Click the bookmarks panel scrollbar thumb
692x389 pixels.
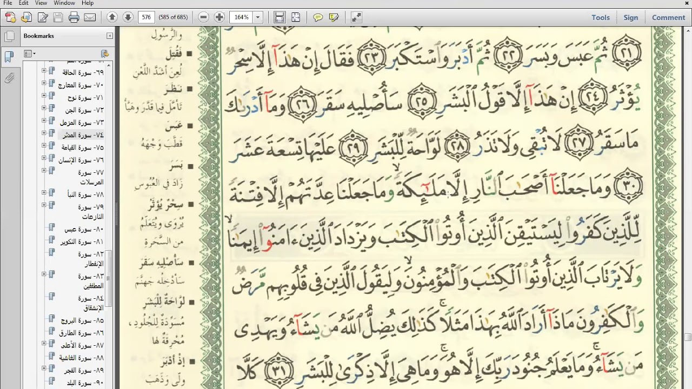click(108, 278)
